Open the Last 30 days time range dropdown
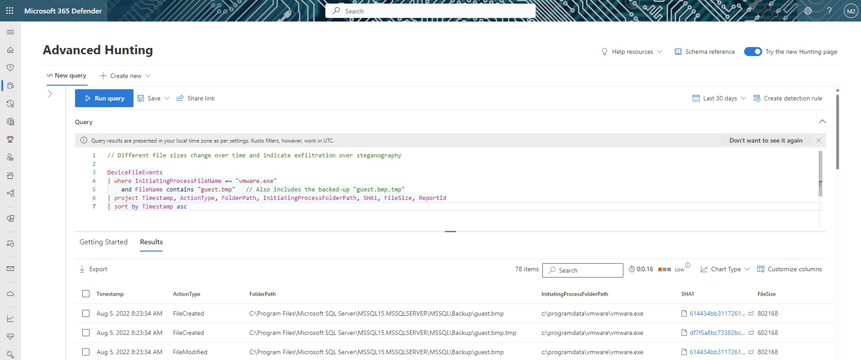Screen dimensions: 861x360 click(719, 98)
